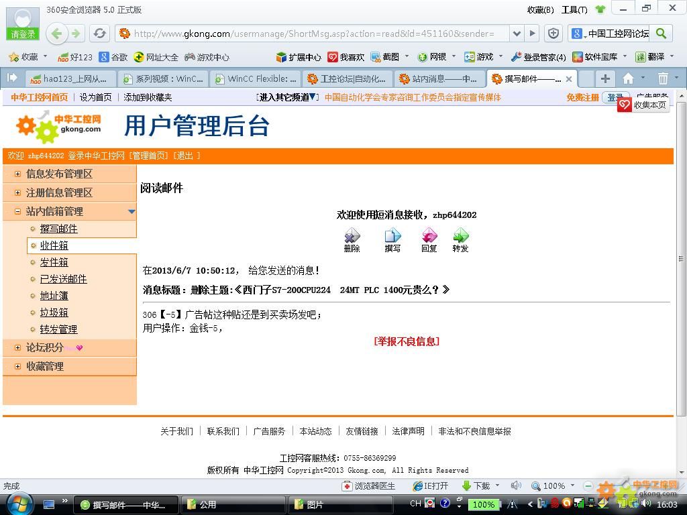Open the new tab plus button
687x515 pixels.
pyautogui.click(x=605, y=79)
